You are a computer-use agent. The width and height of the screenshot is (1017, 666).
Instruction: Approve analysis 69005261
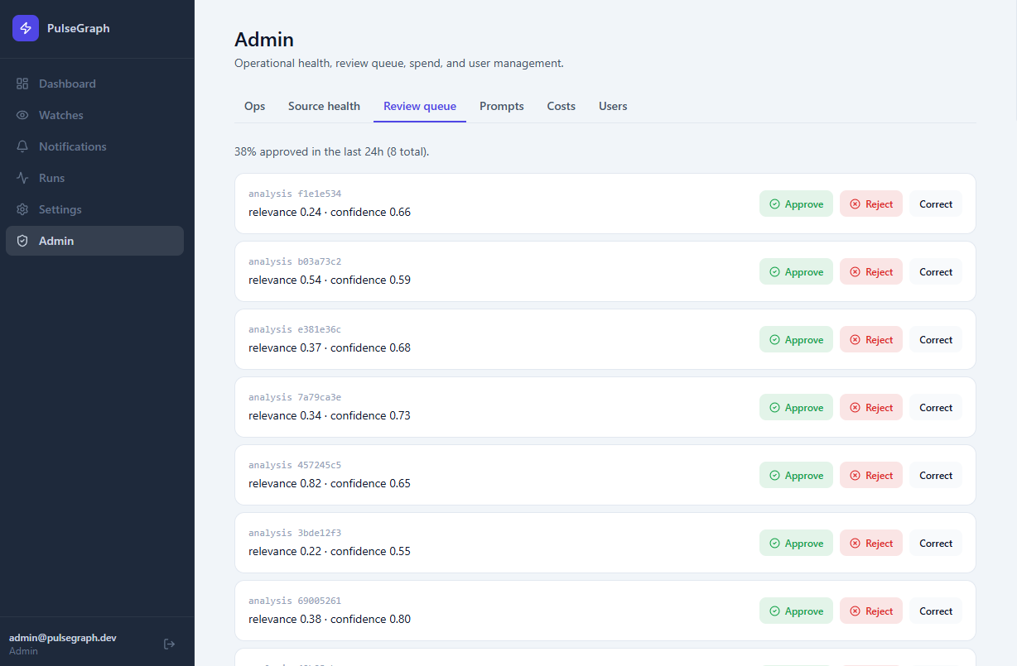point(796,611)
